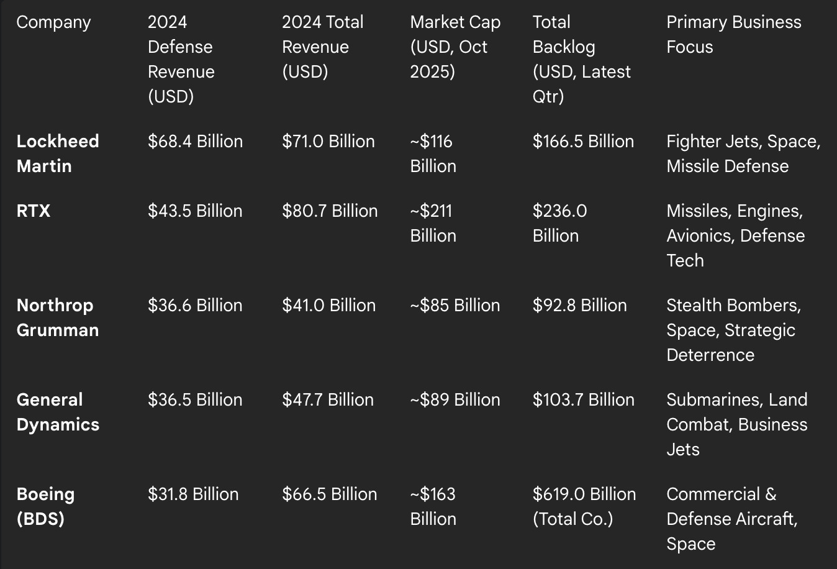Click the Stealth Bombers business focus cell
This screenshot has width=837, height=569.
733,330
